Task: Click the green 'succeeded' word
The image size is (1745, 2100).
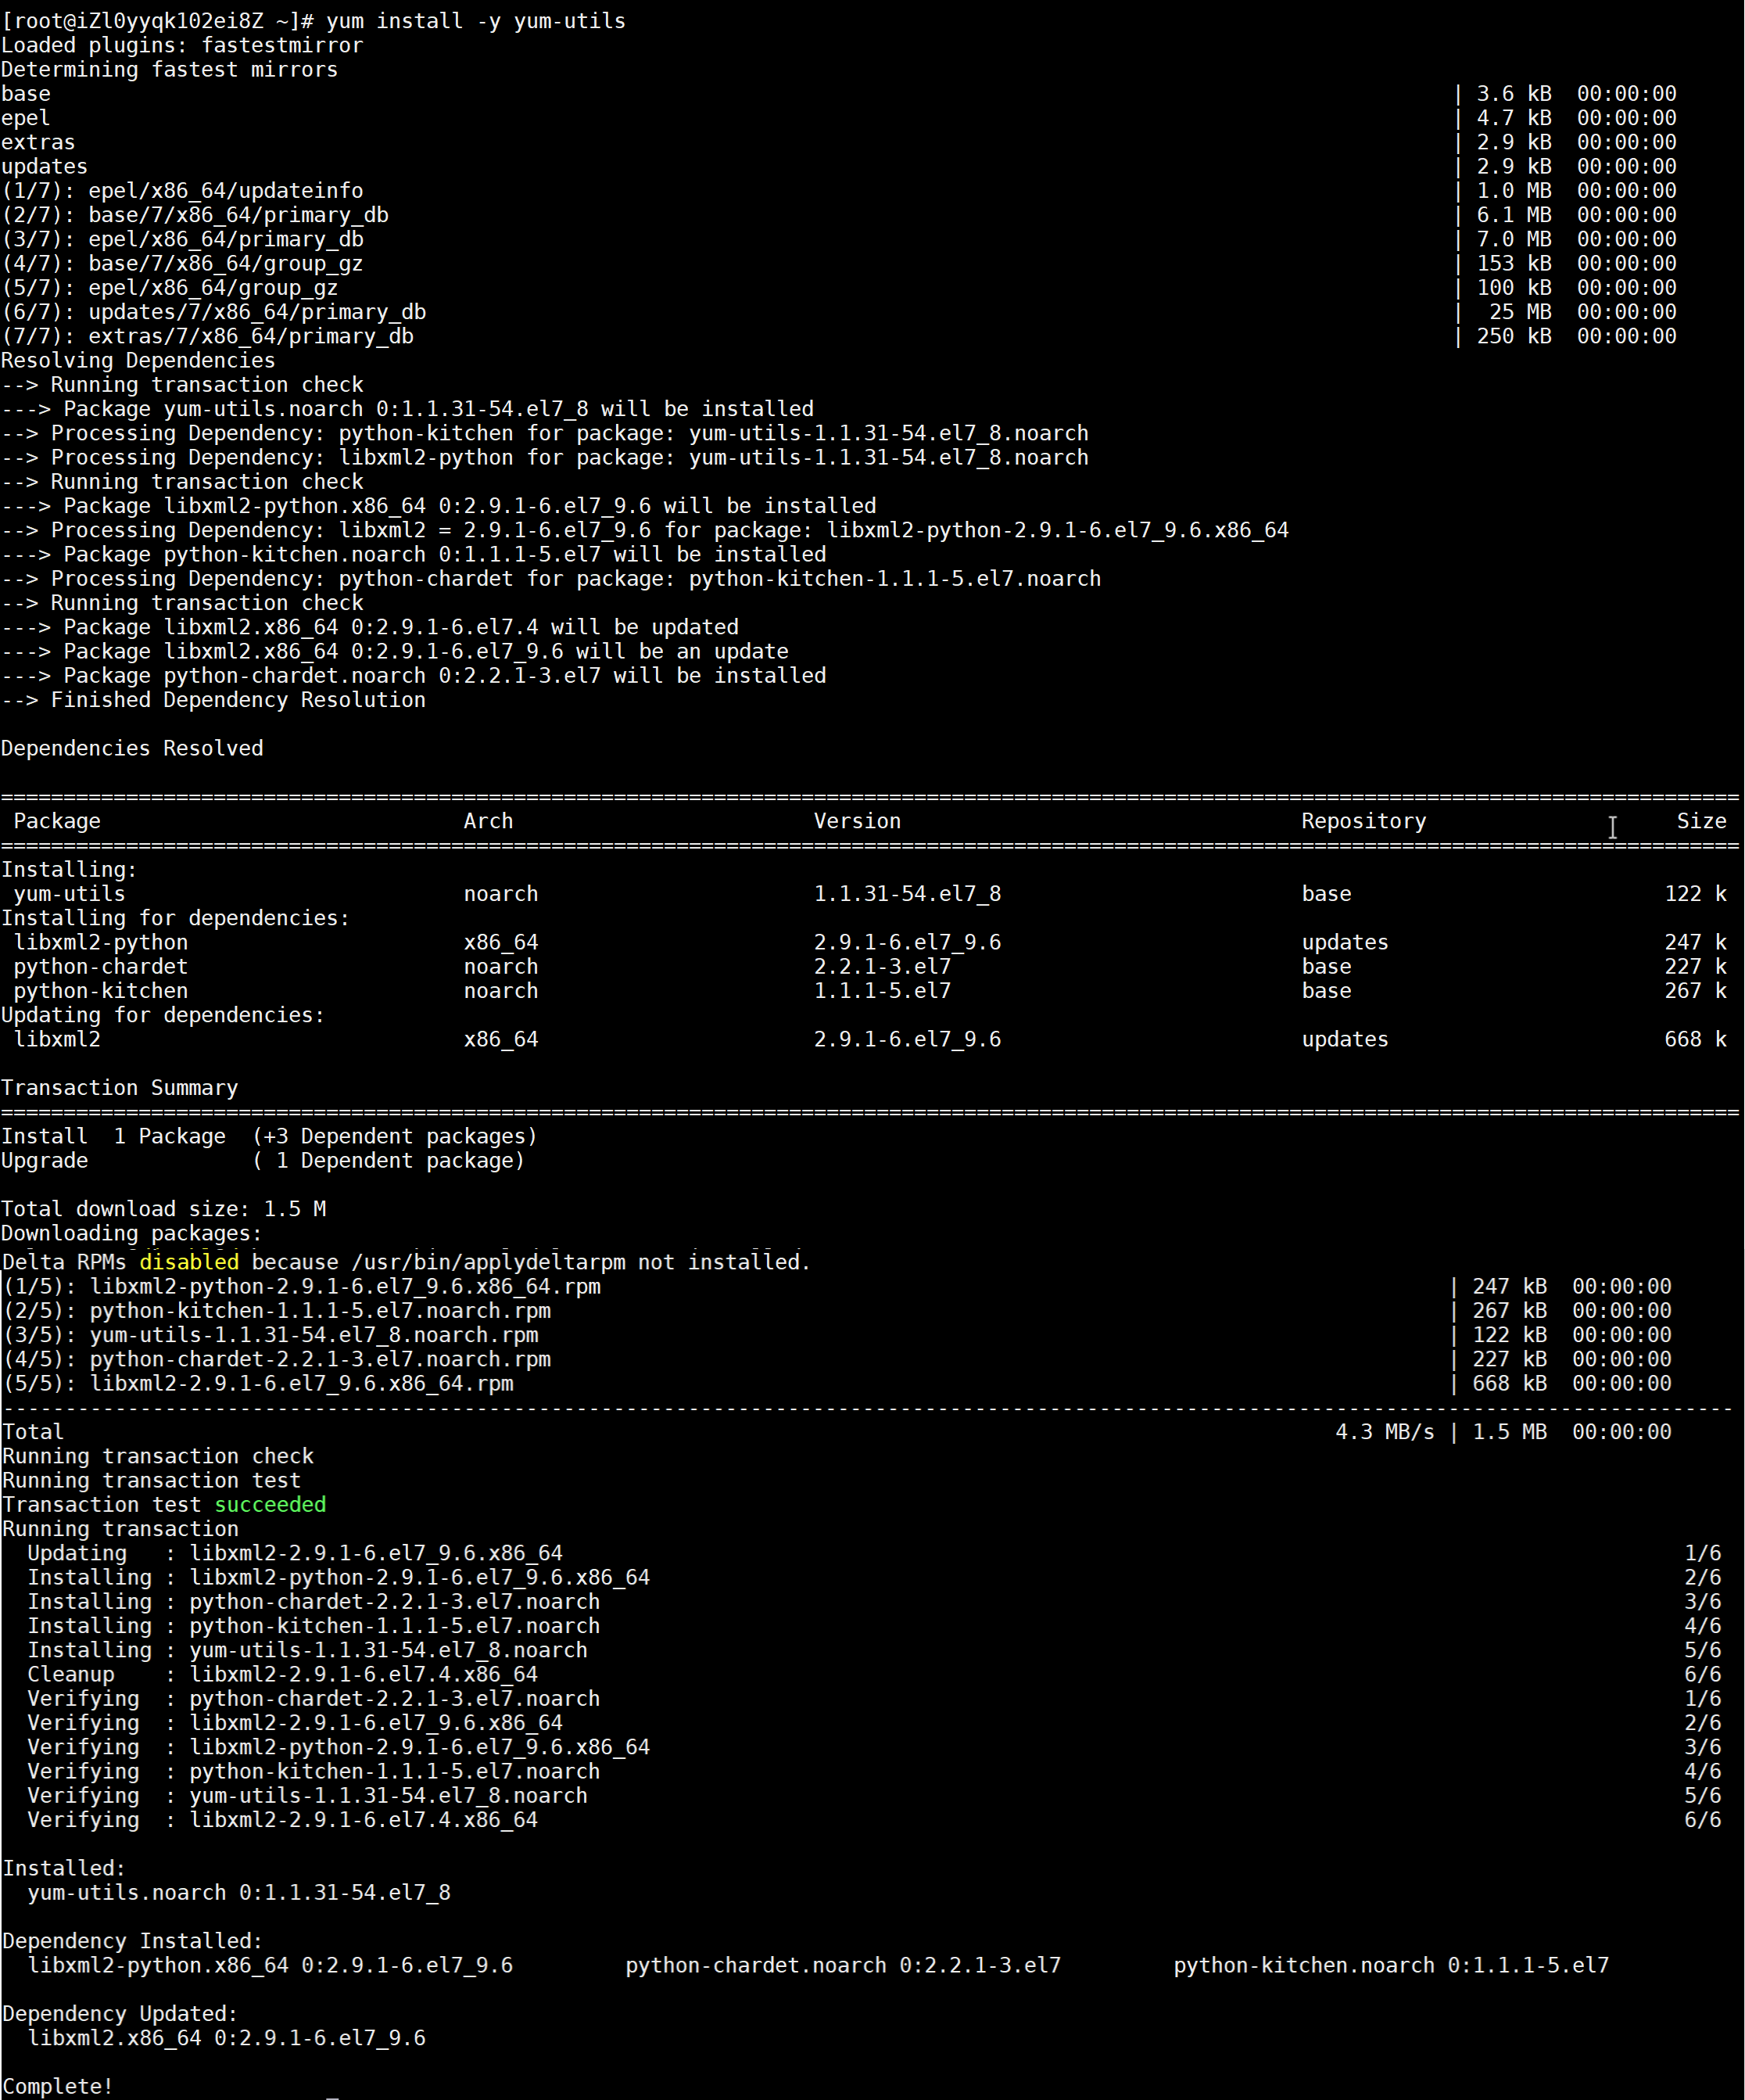Action: pos(270,1505)
